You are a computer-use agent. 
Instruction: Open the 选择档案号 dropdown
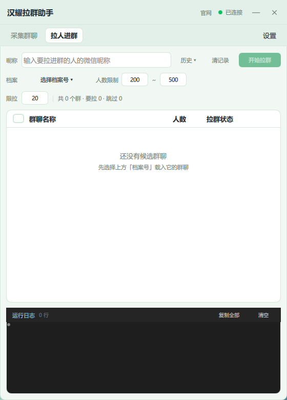(56, 80)
